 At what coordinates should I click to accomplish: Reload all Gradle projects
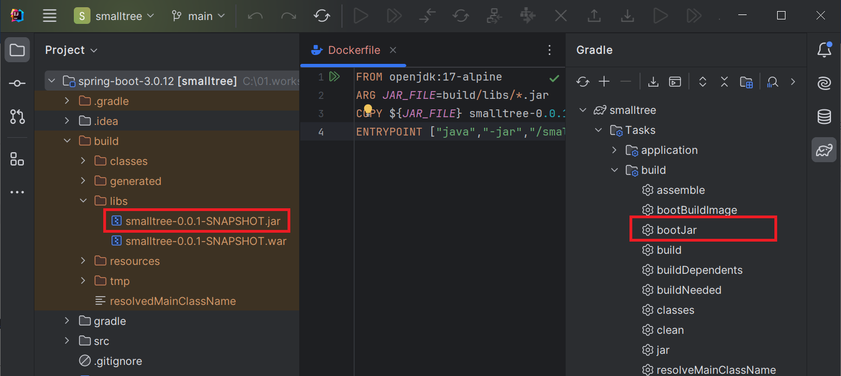(x=582, y=82)
